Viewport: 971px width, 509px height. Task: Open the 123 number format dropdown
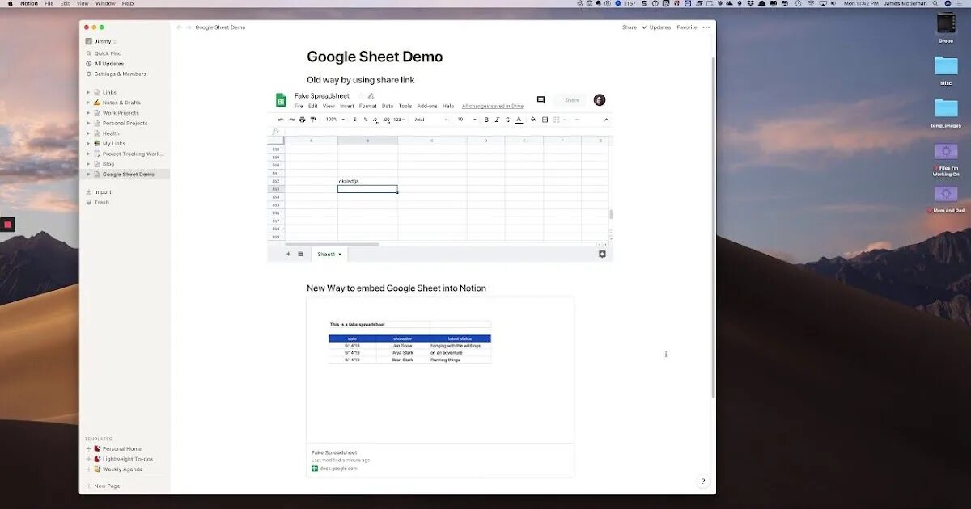[x=399, y=120]
